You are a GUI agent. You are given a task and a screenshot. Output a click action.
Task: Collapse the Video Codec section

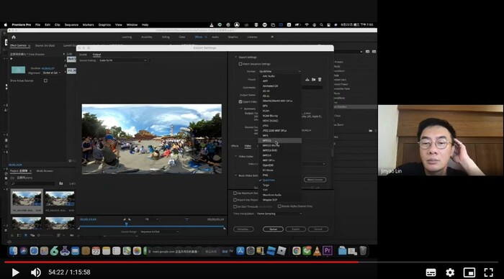235,156
